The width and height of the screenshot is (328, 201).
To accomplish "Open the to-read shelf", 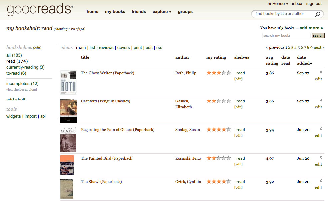I will click(16, 73).
